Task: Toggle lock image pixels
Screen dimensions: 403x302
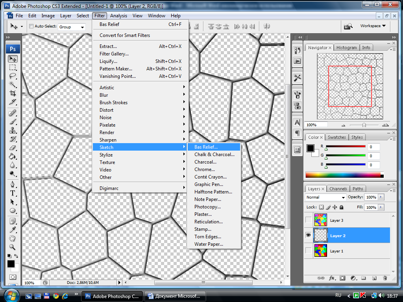Action: pos(328,207)
